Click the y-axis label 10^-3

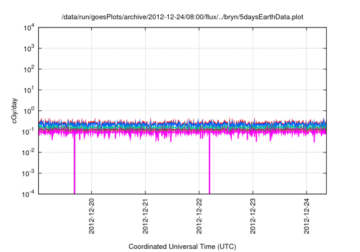pos(29,173)
